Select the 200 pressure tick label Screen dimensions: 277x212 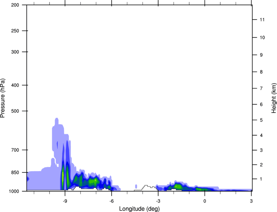point(15,5)
